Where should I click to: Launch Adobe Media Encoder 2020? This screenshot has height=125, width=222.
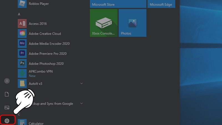coord(49,44)
